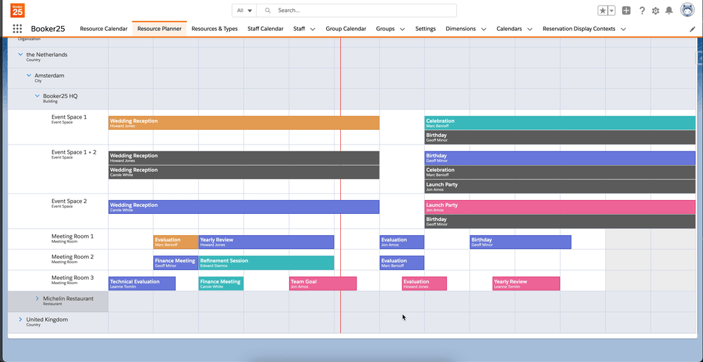Open the notifications bell icon
The height and width of the screenshot is (362, 703).
point(669,11)
